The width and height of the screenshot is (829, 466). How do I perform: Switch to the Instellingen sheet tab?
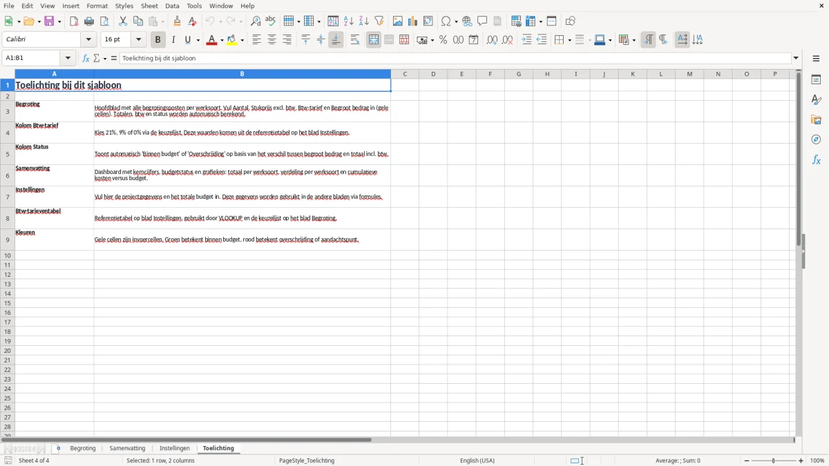(175, 449)
